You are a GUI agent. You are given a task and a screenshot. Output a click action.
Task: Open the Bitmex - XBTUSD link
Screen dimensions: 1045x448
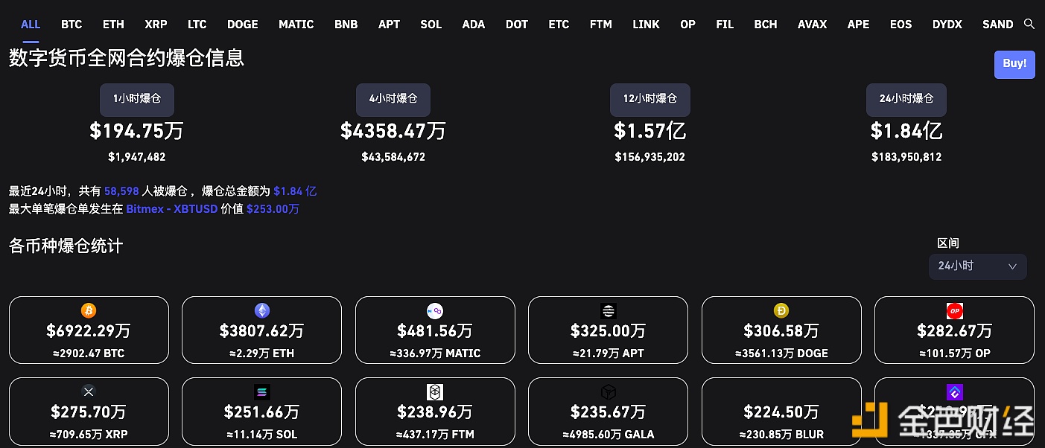click(x=172, y=209)
